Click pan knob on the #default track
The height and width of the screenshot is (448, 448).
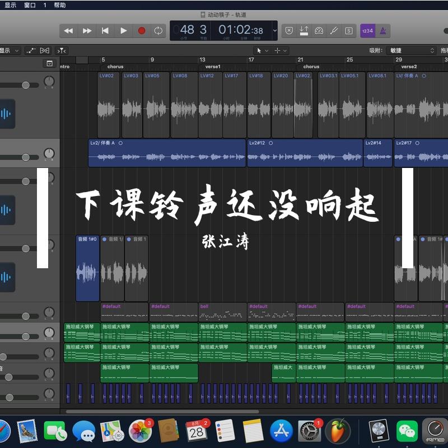point(49,312)
